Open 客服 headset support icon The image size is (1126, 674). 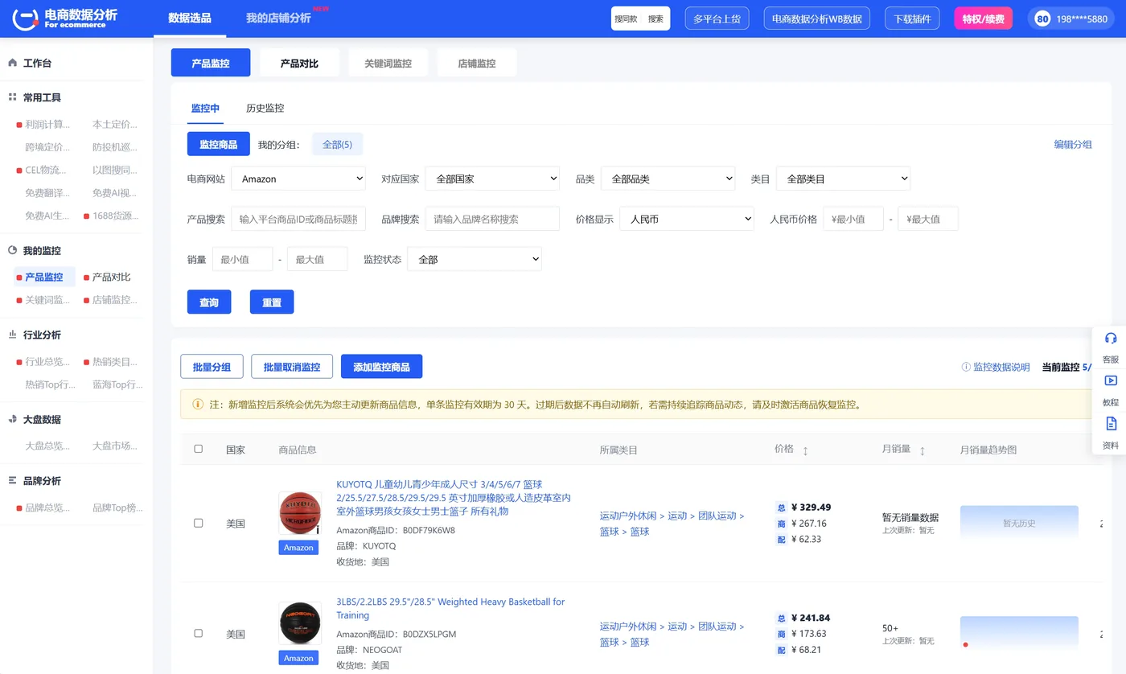pos(1111,339)
